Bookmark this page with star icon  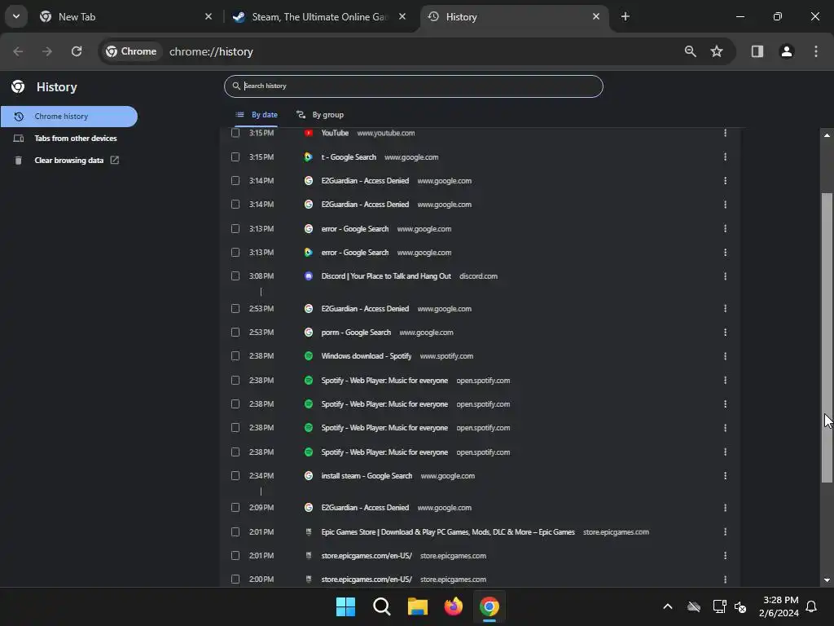point(717,51)
